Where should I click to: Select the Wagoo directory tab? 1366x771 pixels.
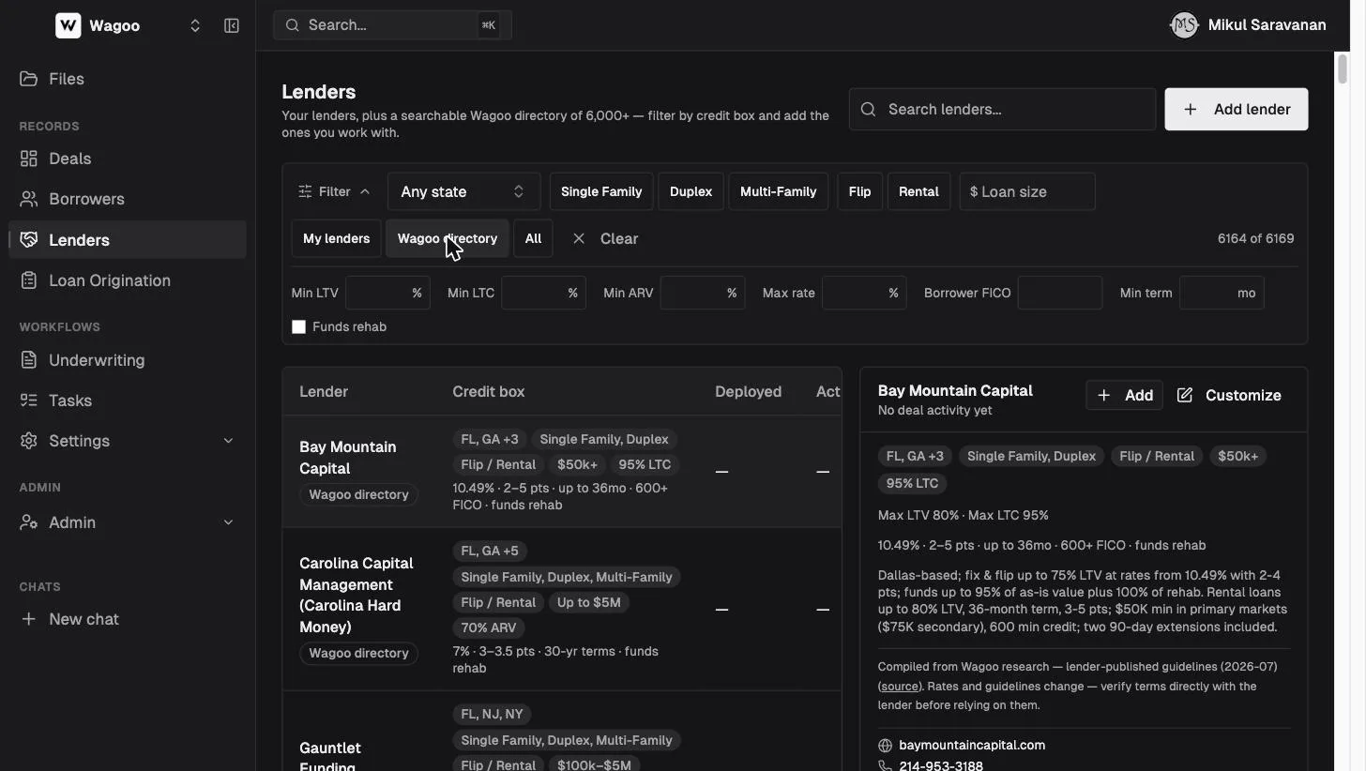448,238
